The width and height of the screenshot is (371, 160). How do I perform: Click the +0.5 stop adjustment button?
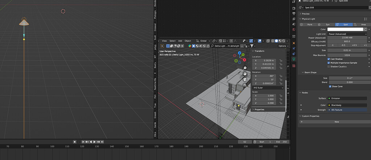click(354, 45)
